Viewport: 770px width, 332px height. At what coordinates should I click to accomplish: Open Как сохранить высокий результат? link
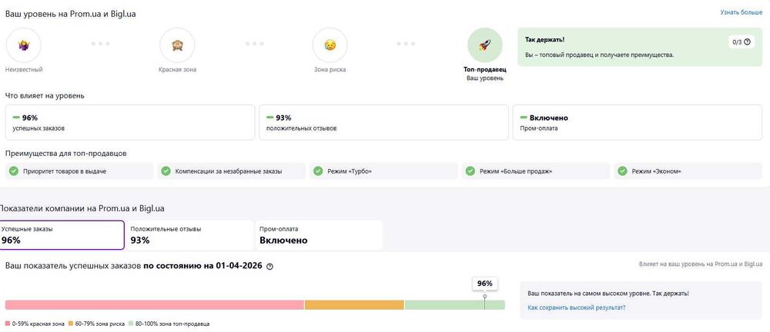pos(577,307)
